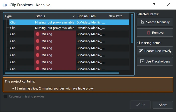The height and width of the screenshot is (112, 176).
Task: Click the All Missing Items label
Action: point(149,43)
